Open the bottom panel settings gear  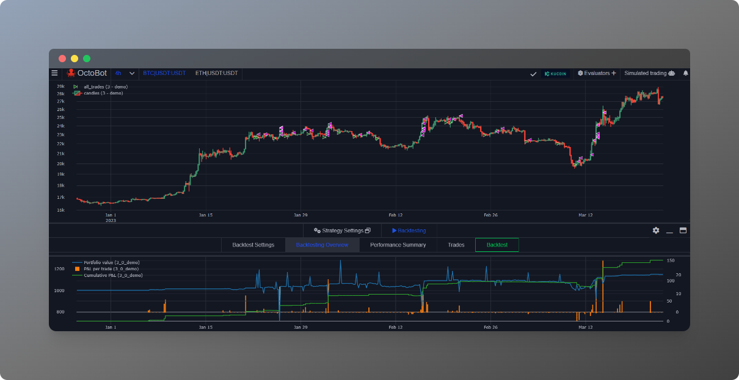pyautogui.click(x=656, y=231)
